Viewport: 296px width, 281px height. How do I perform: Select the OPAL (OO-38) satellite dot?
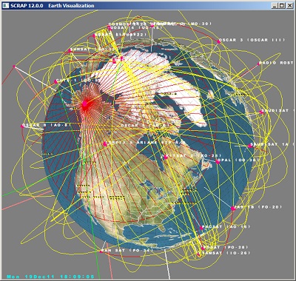pos(218,162)
